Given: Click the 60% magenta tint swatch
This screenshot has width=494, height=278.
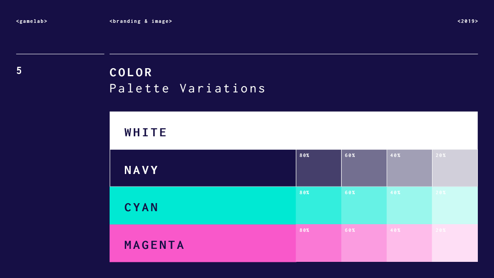Looking at the screenshot, I should coord(364,243).
